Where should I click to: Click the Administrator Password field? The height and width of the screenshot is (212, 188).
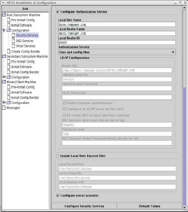pyautogui.click(x=117, y=88)
